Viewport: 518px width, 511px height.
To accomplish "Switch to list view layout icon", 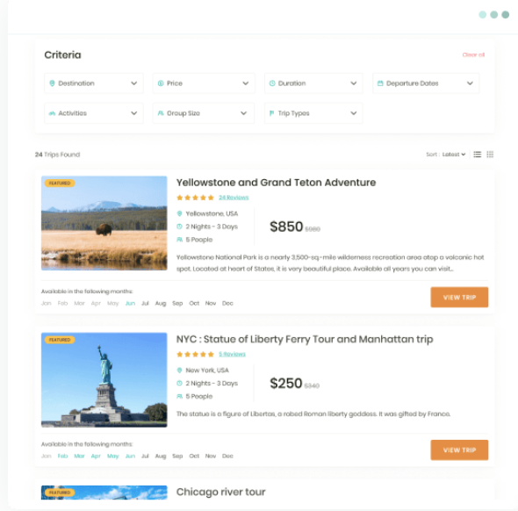I will coord(477,155).
